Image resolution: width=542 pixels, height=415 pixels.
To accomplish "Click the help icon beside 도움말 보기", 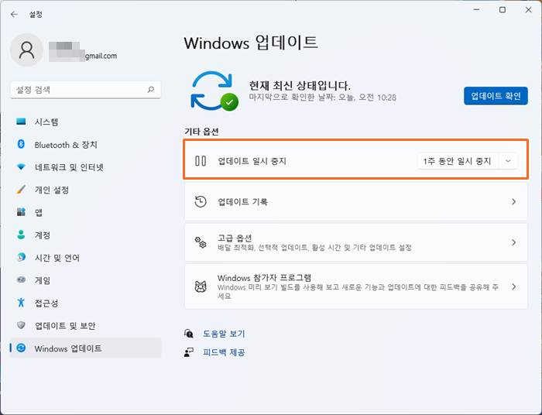I will 189,334.
